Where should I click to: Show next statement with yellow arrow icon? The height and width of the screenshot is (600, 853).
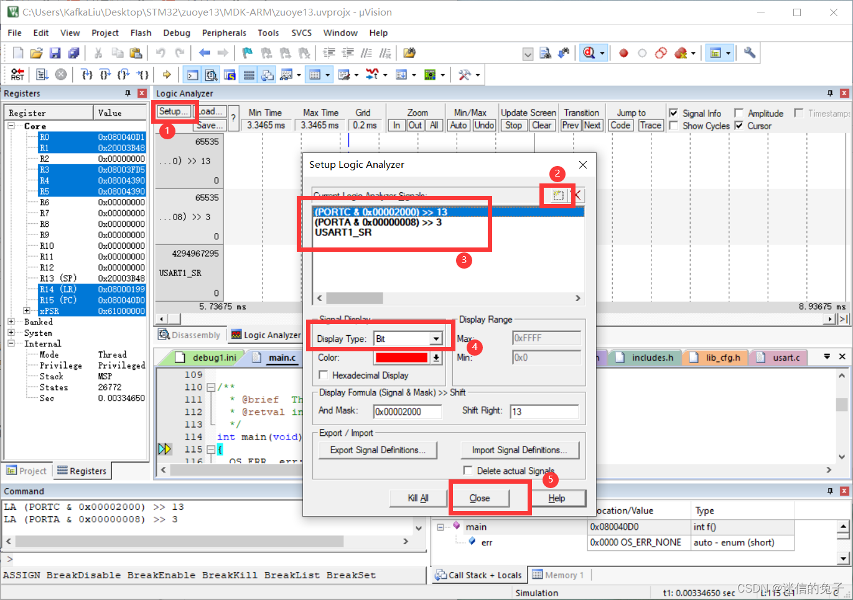[167, 75]
